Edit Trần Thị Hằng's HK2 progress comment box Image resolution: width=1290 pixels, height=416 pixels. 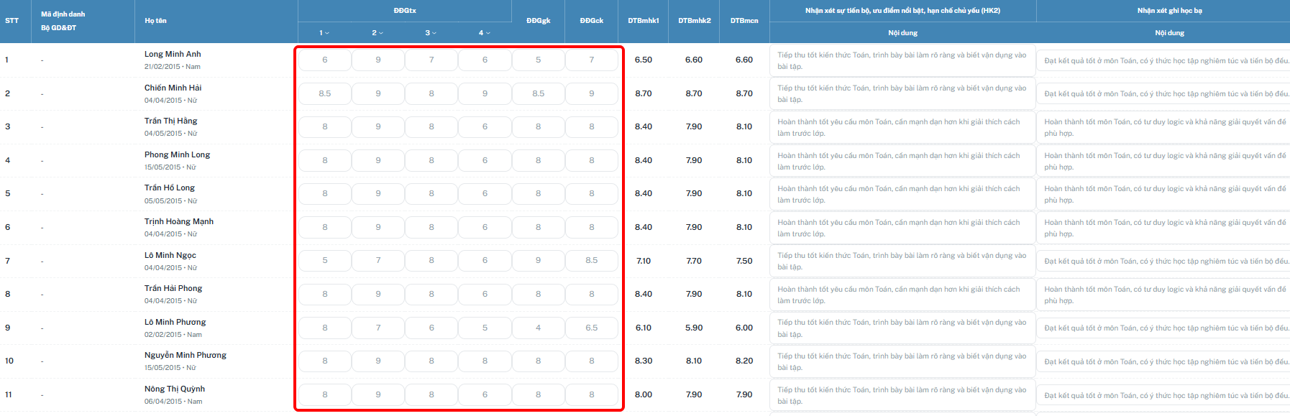tap(902, 127)
